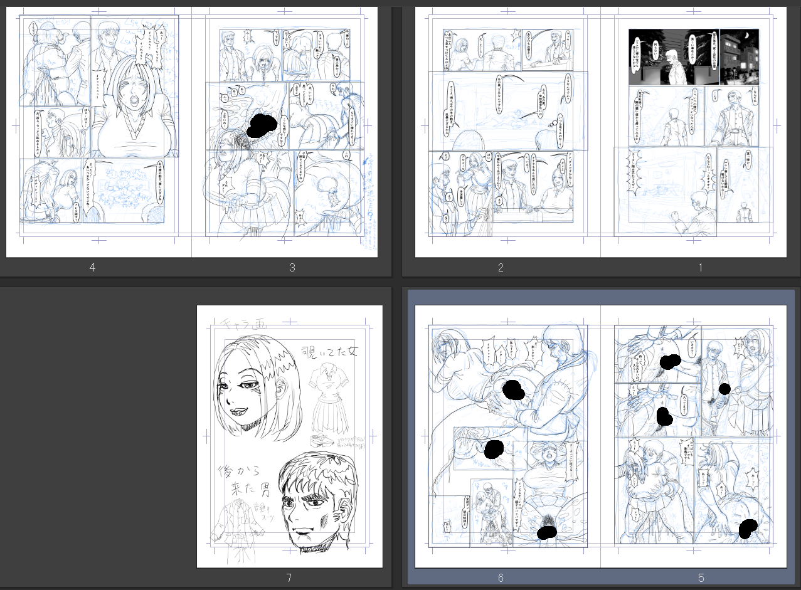
Task: Select the page 5 thumbnail in highlighted spread
Action: pyautogui.click(x=693, y=436)
